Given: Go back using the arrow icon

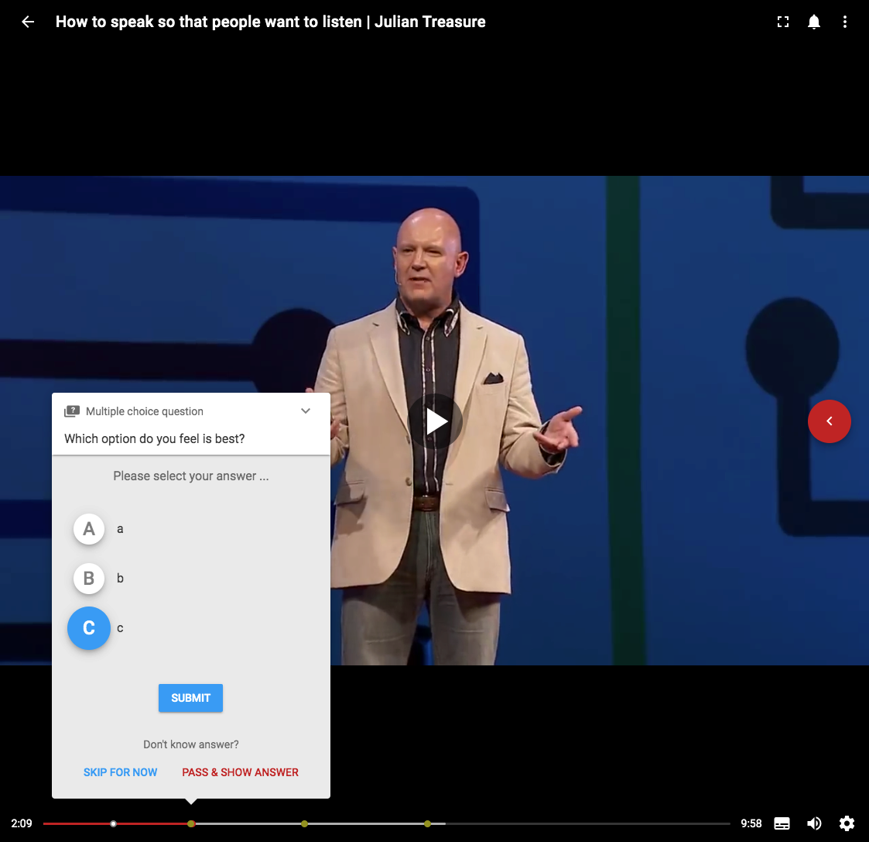Looking at the screenshot, I should tap(28, 22).
